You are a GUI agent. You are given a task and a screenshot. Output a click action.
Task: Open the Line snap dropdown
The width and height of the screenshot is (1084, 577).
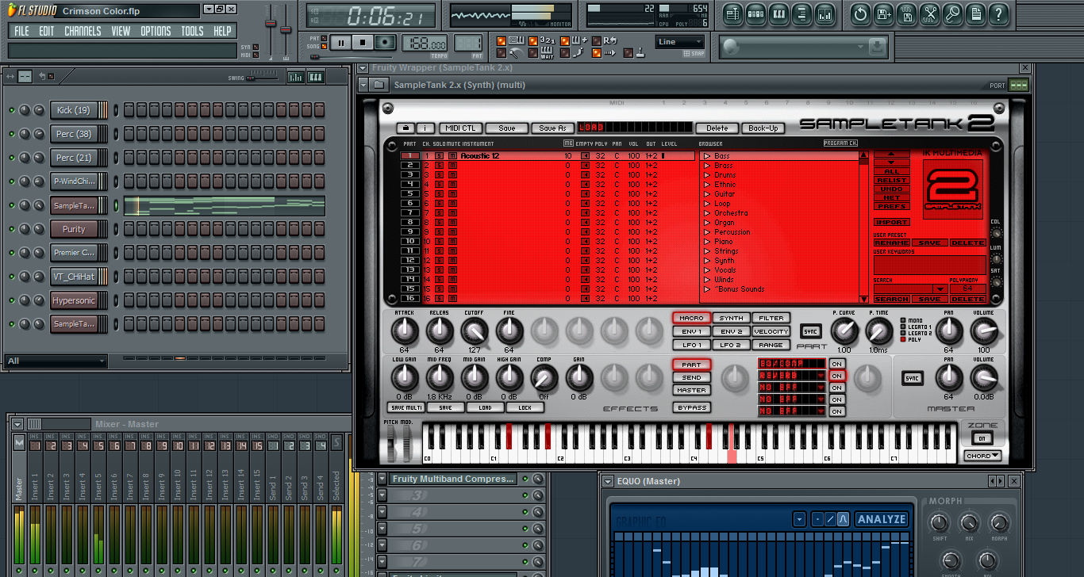pos(679,42)
